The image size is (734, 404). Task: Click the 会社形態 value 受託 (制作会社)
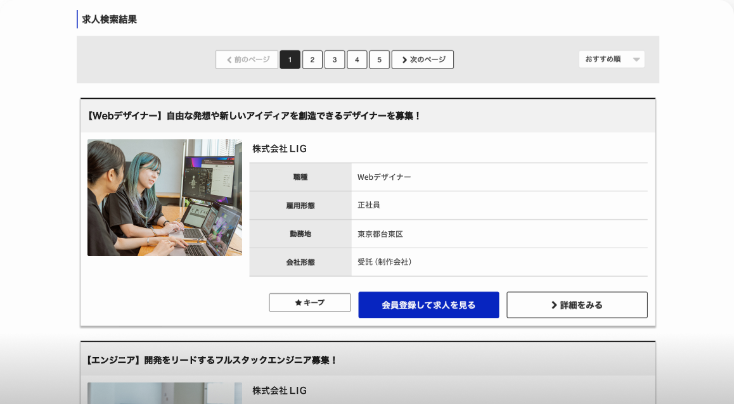pyautogui.click(x=384, y=262)
